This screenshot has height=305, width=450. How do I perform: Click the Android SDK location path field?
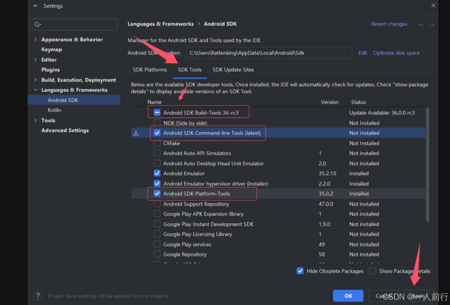coord(269,53)
